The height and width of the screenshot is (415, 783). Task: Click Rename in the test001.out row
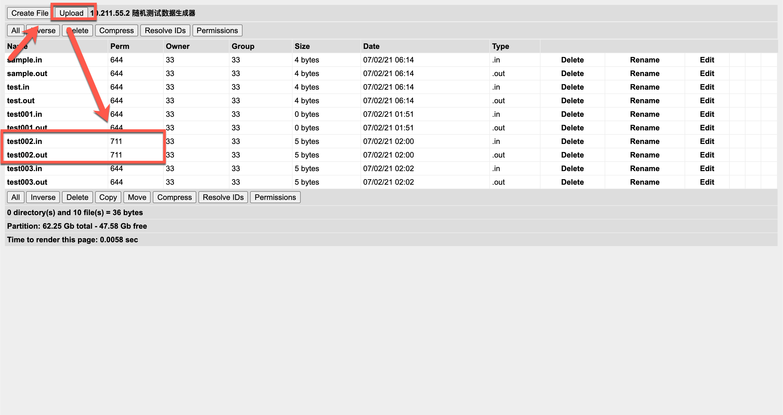click(x=644, y=128)
